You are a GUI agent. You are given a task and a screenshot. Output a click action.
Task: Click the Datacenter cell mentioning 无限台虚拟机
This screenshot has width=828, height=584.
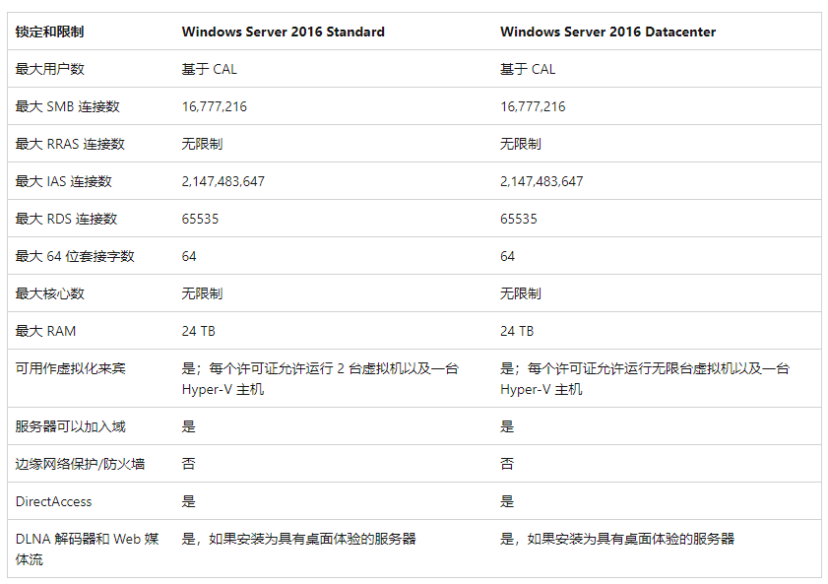[644, 378]
